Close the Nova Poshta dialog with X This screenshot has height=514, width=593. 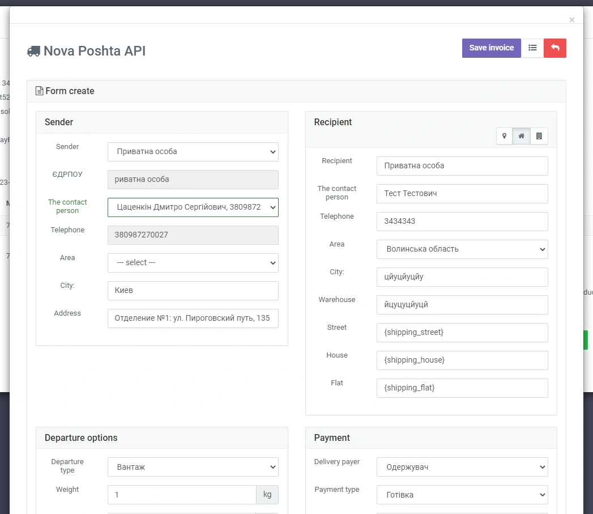coord(571,20)
